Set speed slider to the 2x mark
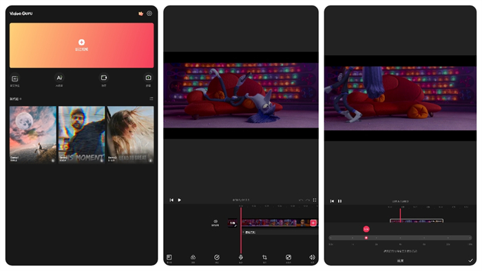 (x=376, y=238)
